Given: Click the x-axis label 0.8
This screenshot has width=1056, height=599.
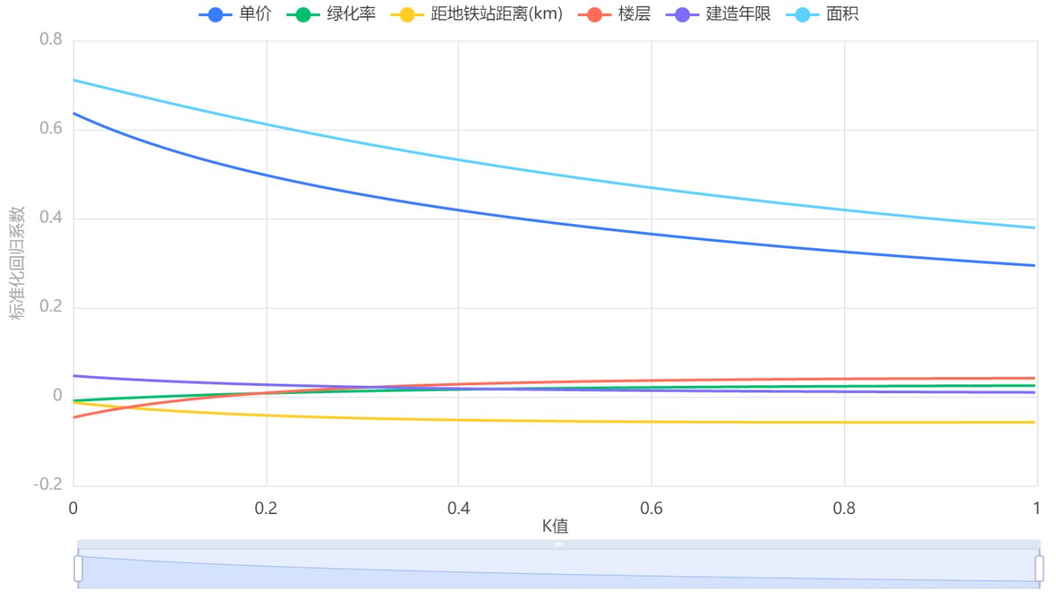Looking at the screenshot, I should (x=844, y=508).
